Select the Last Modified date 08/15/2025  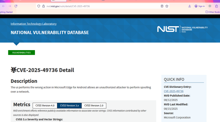coord(171,109)
